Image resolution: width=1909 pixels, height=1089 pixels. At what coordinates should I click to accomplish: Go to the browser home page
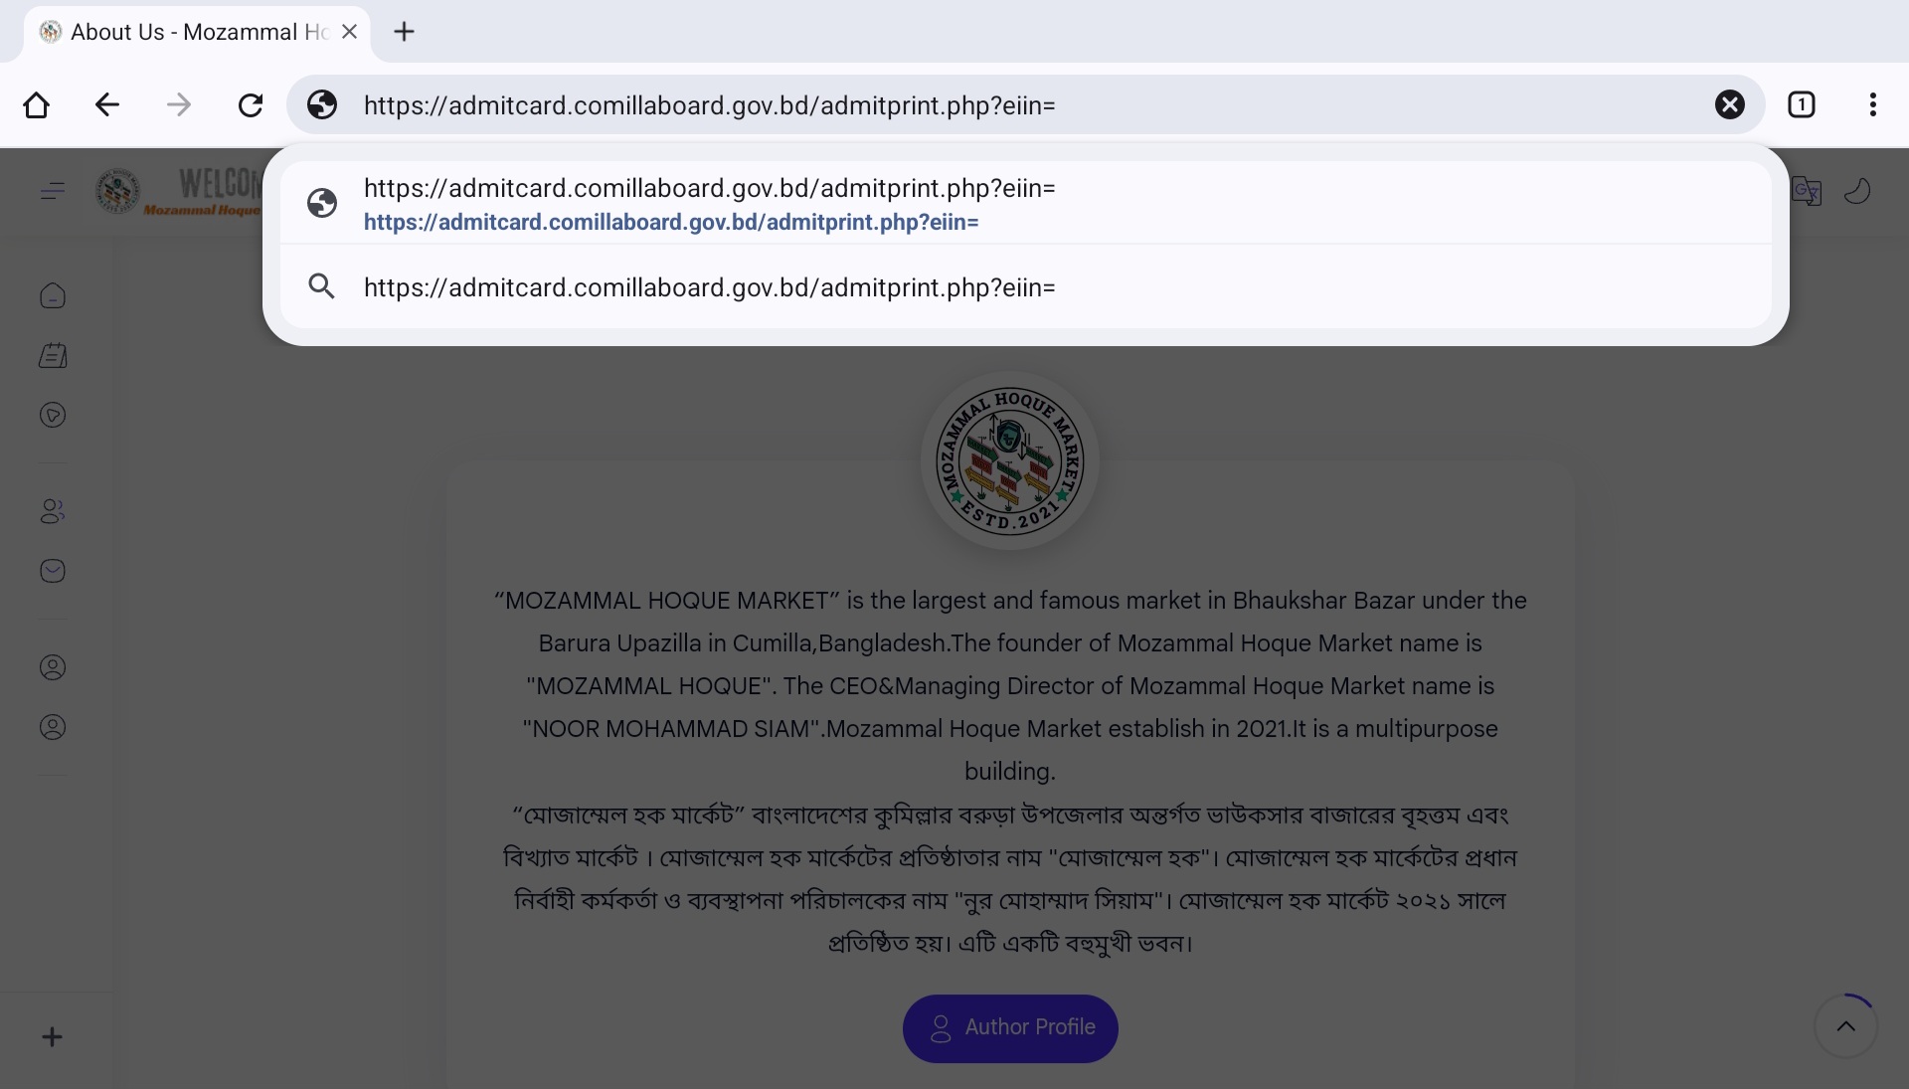pos(37,105)
